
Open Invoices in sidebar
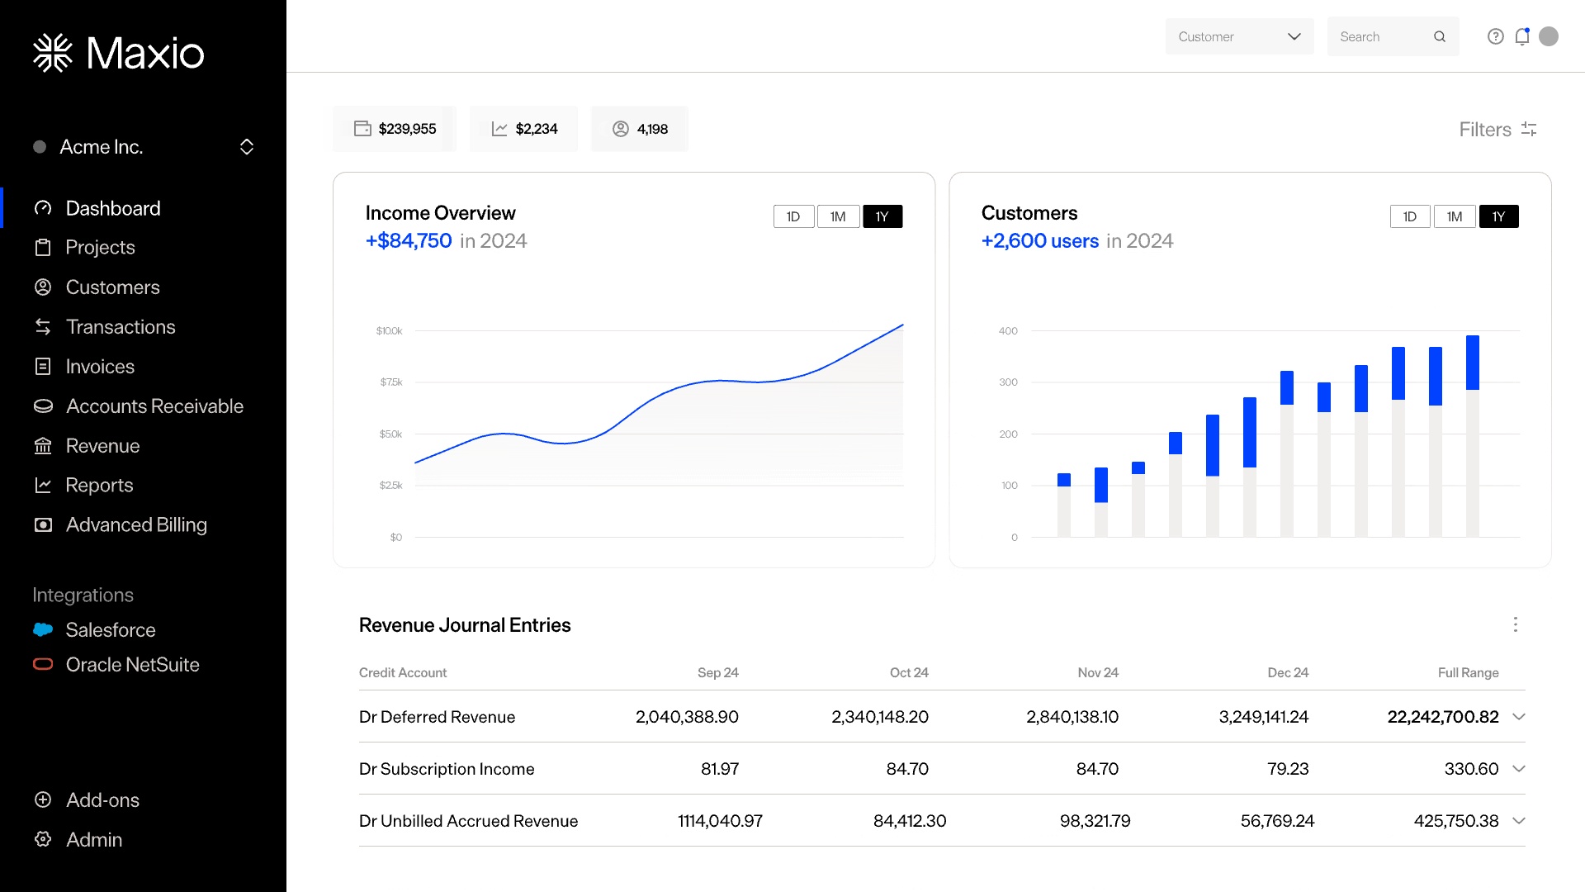click(100, 367)
